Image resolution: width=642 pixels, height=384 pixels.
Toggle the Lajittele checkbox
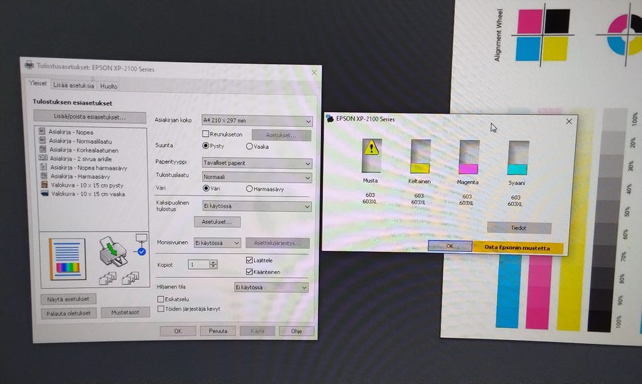coord(249,260)
